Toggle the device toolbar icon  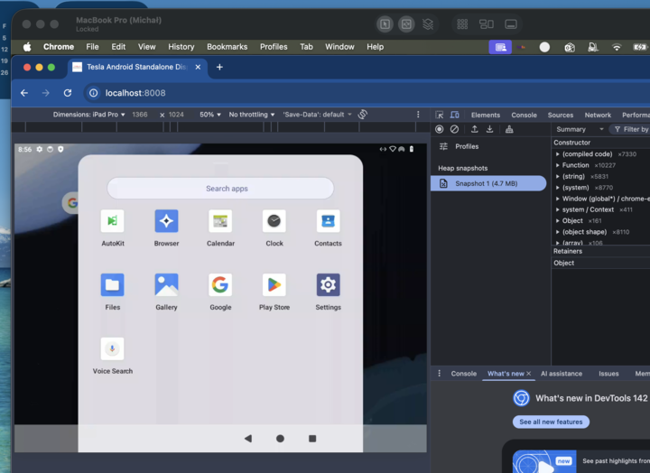[x=455, y=115]
